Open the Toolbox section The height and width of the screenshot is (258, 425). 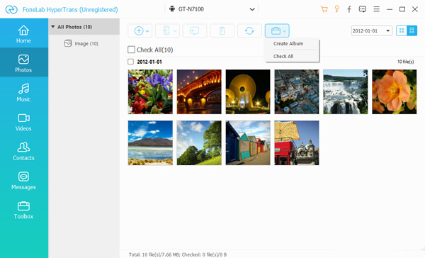click(x=24, y=209)
